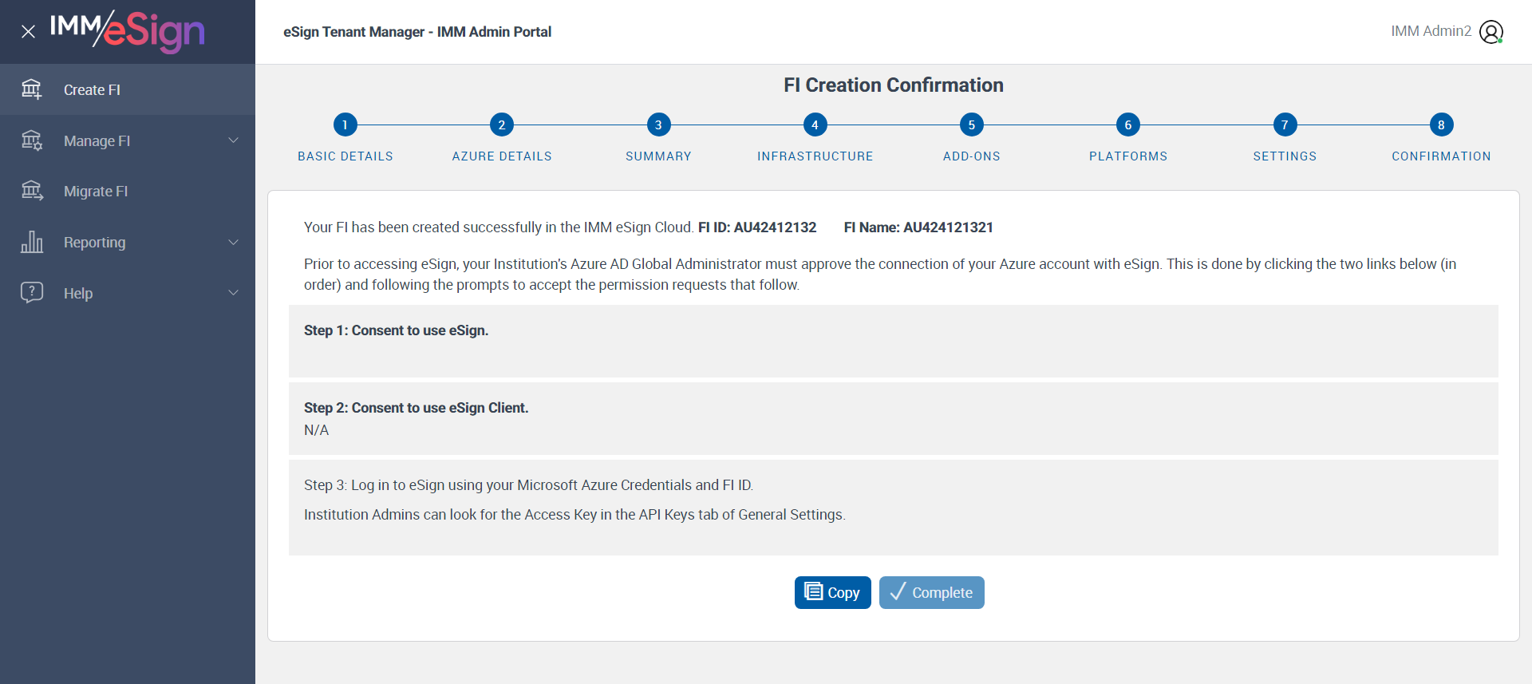Expand the Help submenu chevron
The height and width of the screenshot is (684, 1532).
pos(234,293)
